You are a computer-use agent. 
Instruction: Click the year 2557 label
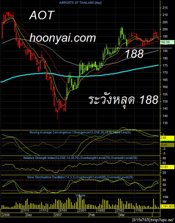point(58,215)
